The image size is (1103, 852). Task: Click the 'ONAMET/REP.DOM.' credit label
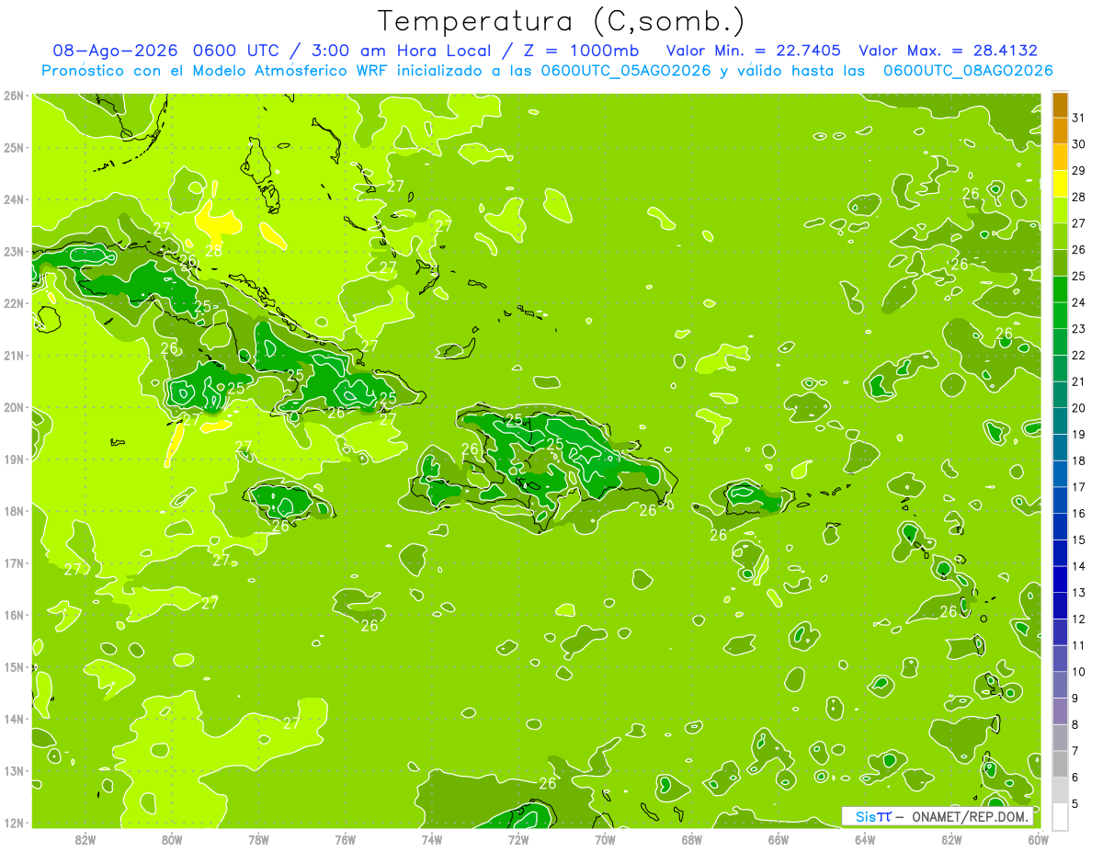tap(971, 816)
